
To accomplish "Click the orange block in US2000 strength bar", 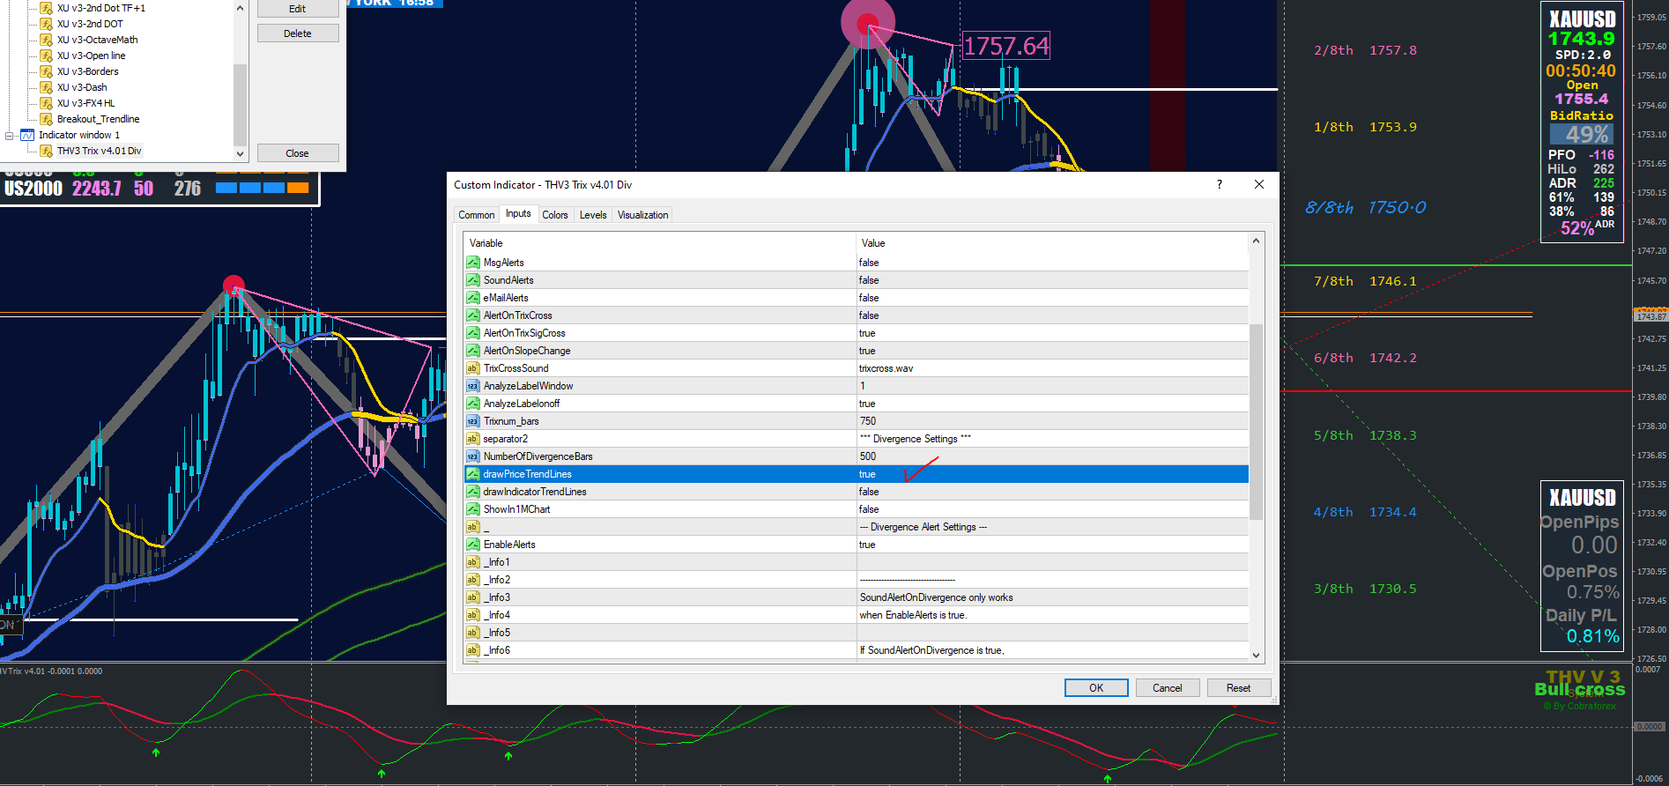I will pyautogui.click(x=298, y=188).
